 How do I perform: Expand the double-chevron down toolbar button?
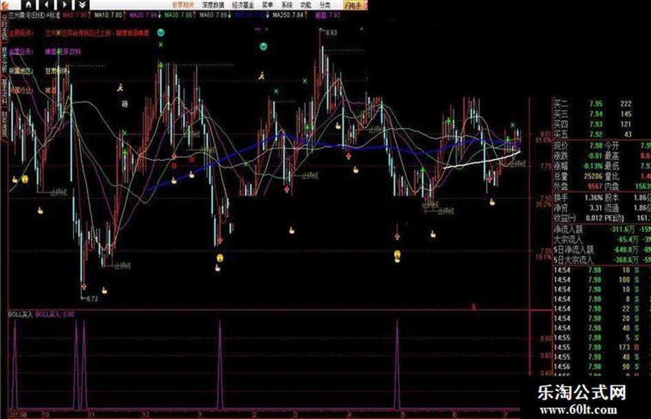click(x=82, y=5)
